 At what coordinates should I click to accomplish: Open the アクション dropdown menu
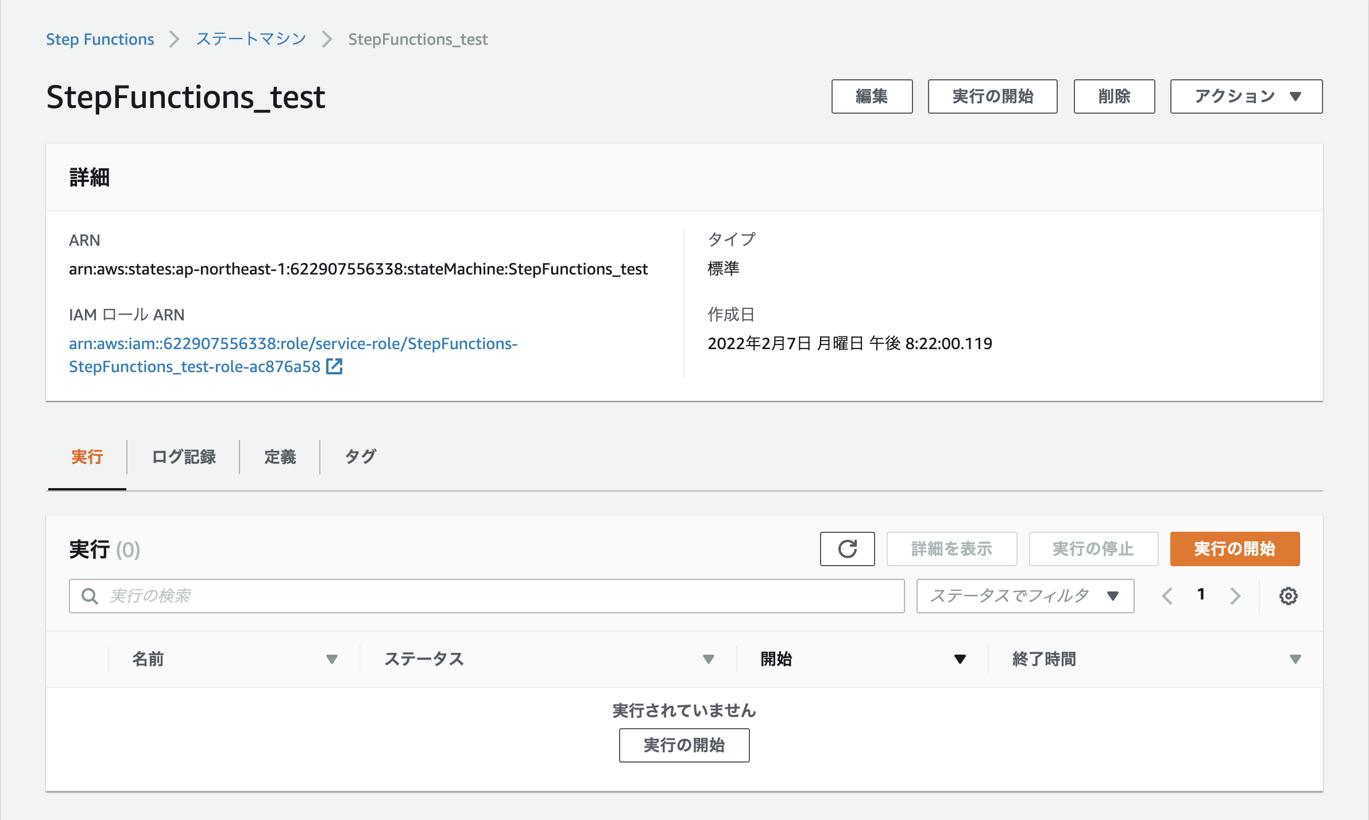click(x=1246, y=96)
